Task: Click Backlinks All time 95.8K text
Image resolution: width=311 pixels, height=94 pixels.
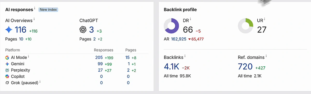Action: (177, 76)
